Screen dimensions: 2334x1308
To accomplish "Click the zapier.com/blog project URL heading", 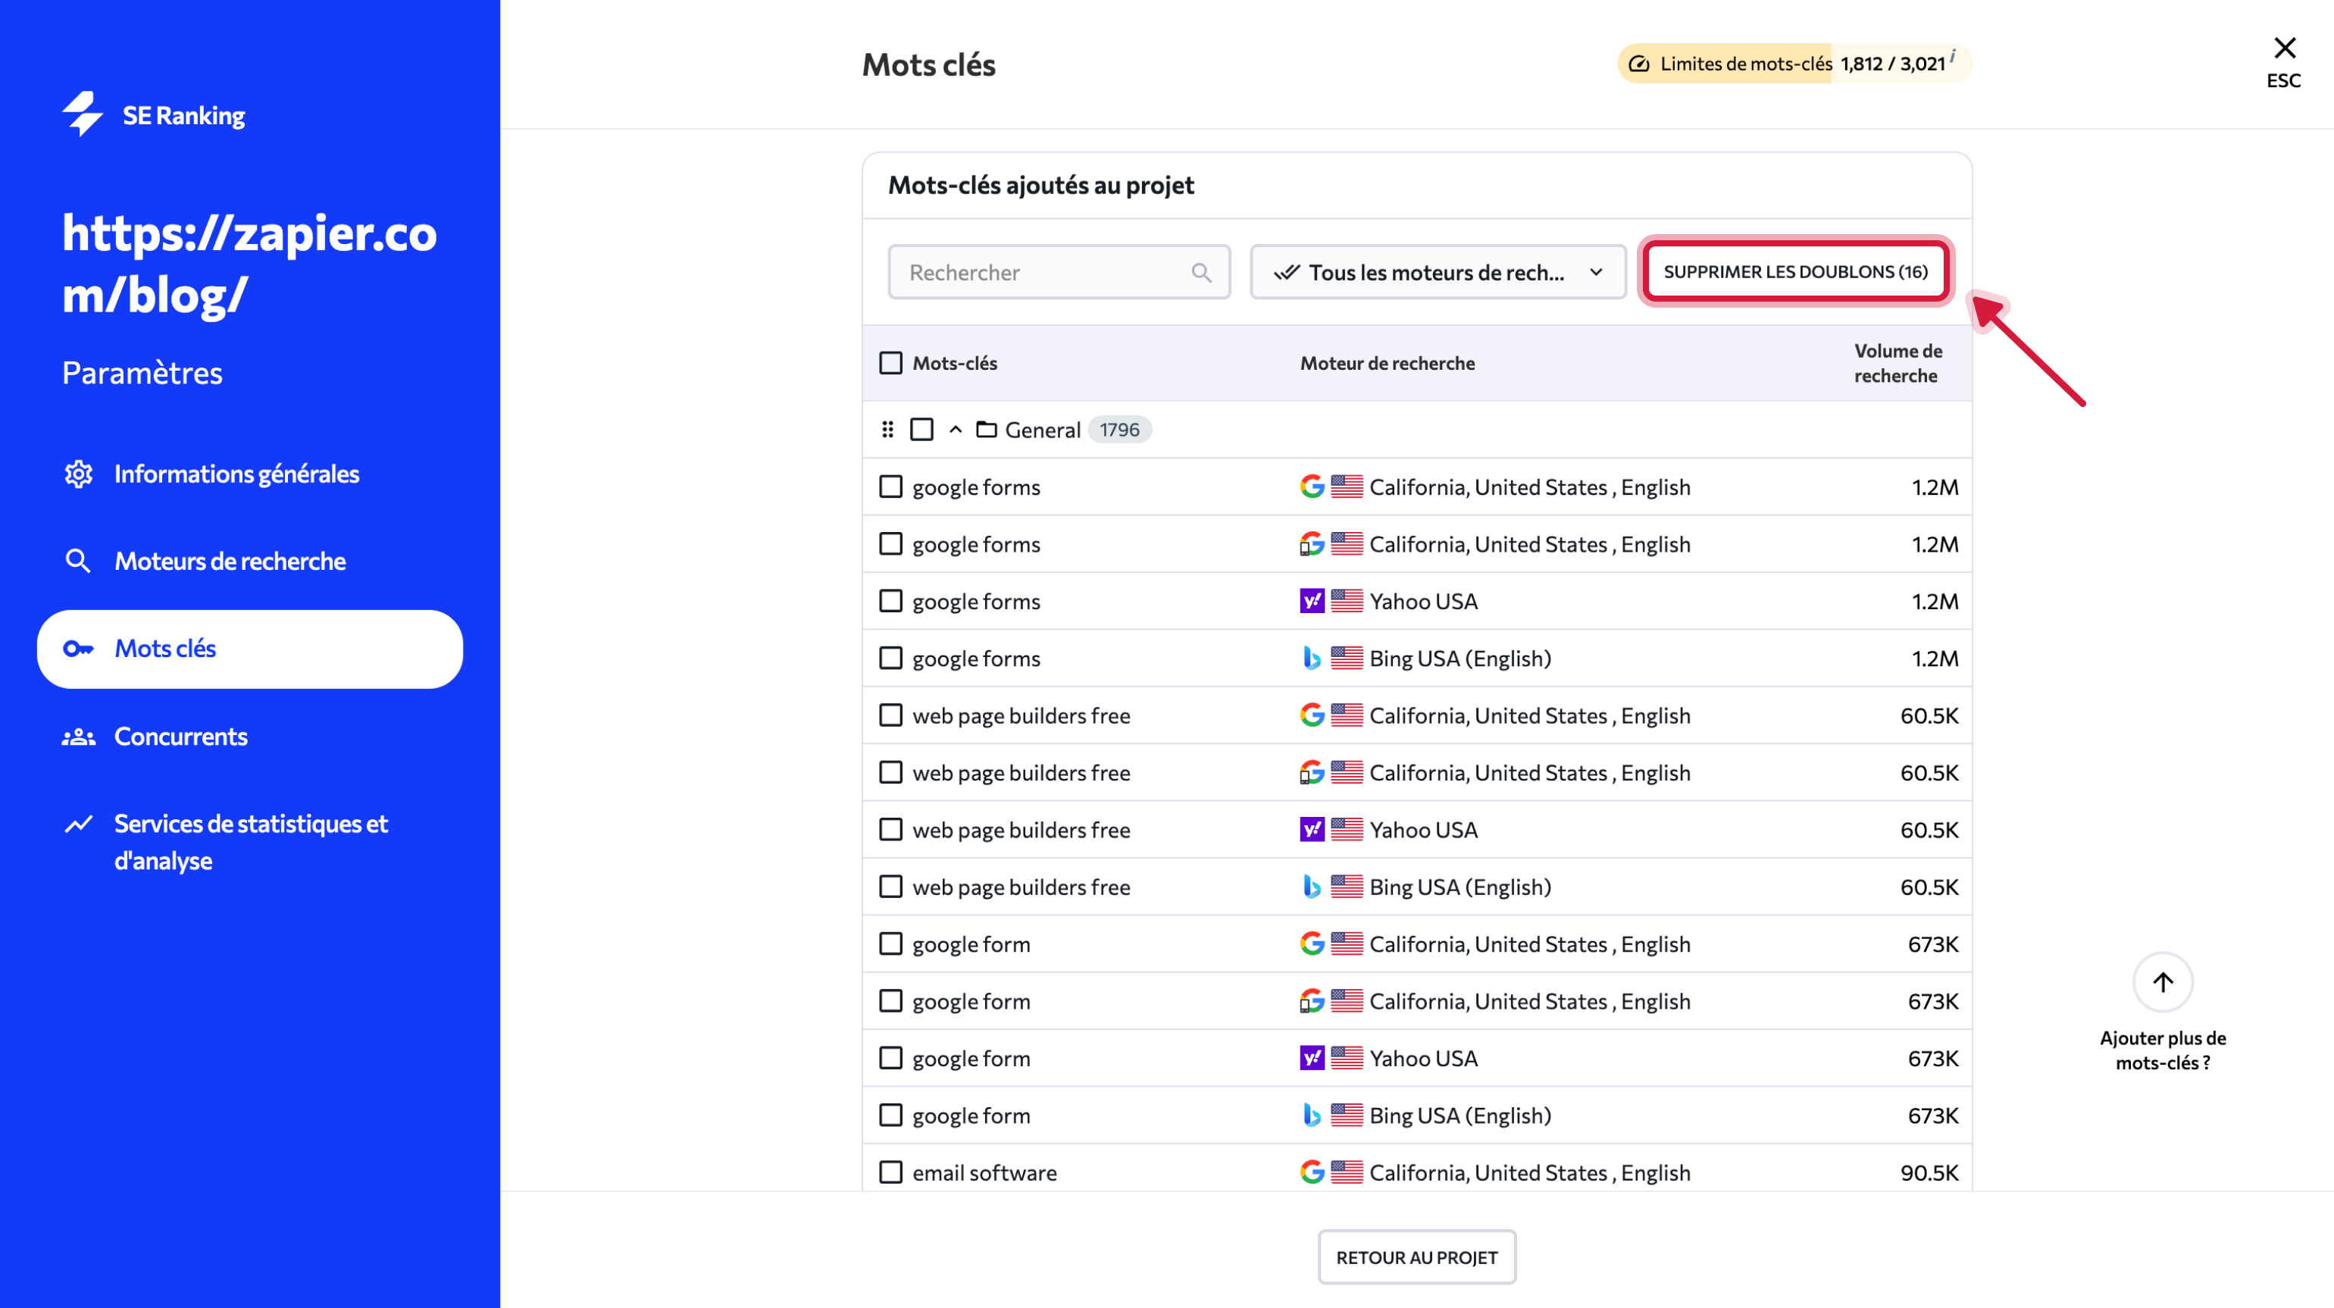I will 249,264.
